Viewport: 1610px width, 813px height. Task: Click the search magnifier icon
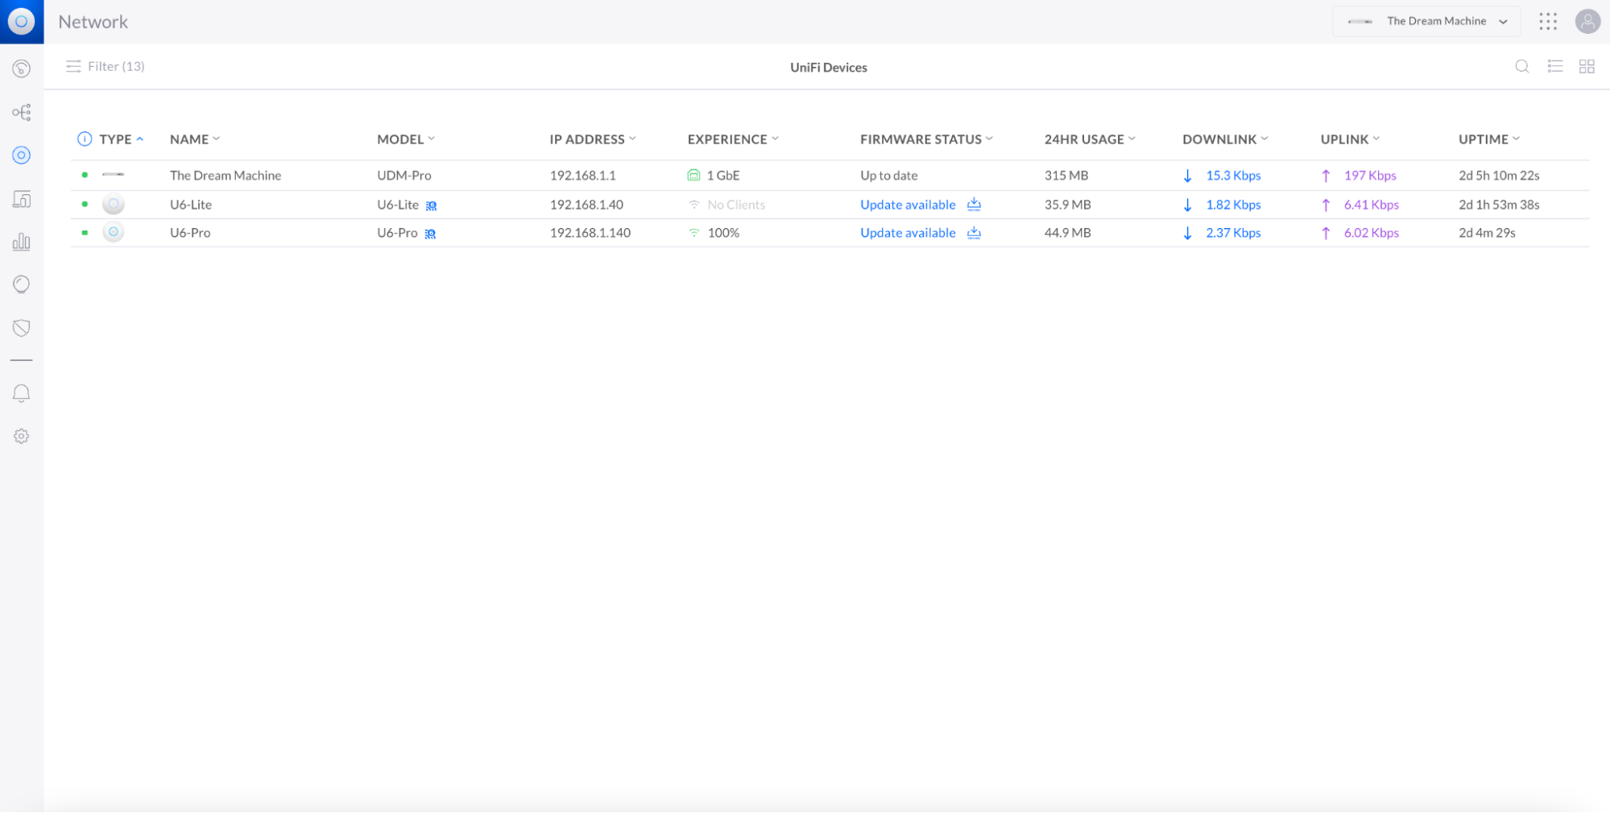[1521, 67]
